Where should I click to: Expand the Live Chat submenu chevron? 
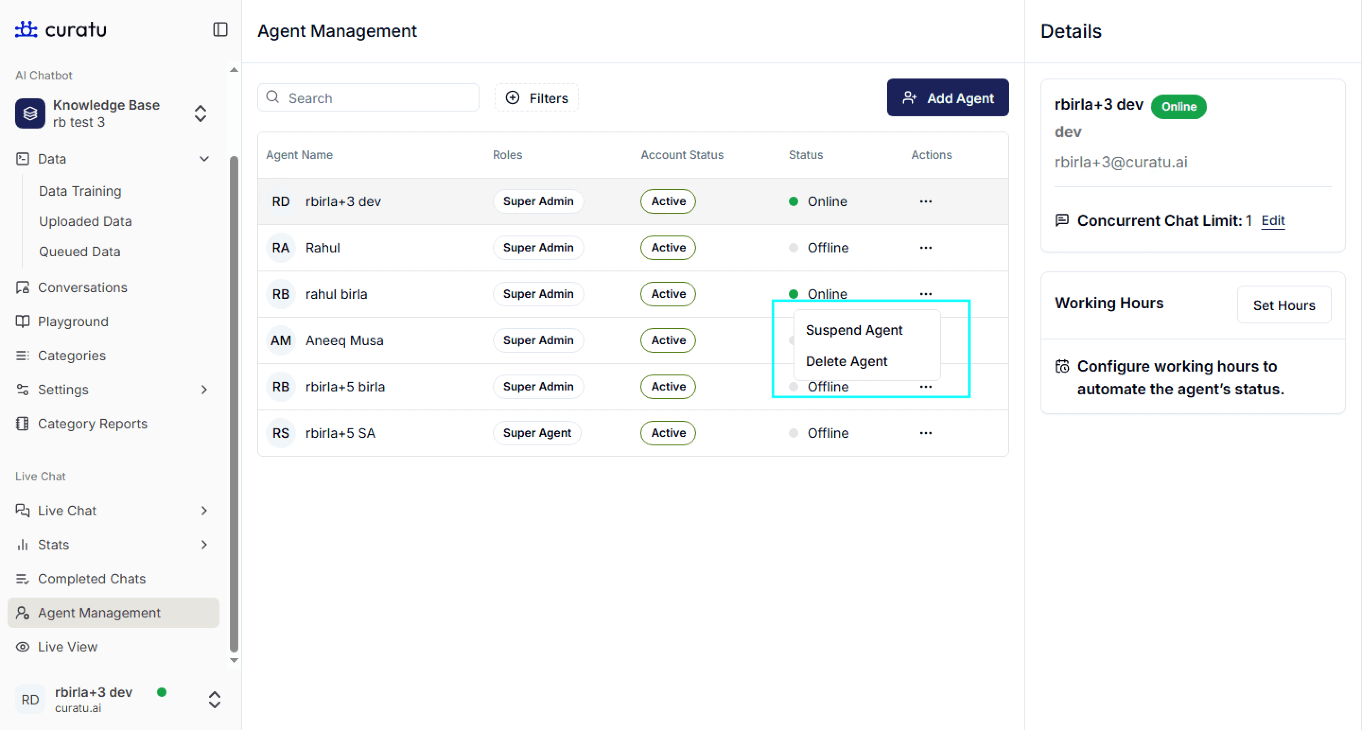[204, 510]
